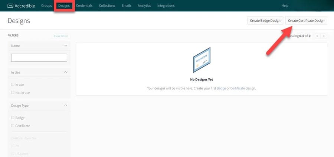Click the Clear Filters link
This screenshot has width=334, height=157.
click(x=61, y=36)
